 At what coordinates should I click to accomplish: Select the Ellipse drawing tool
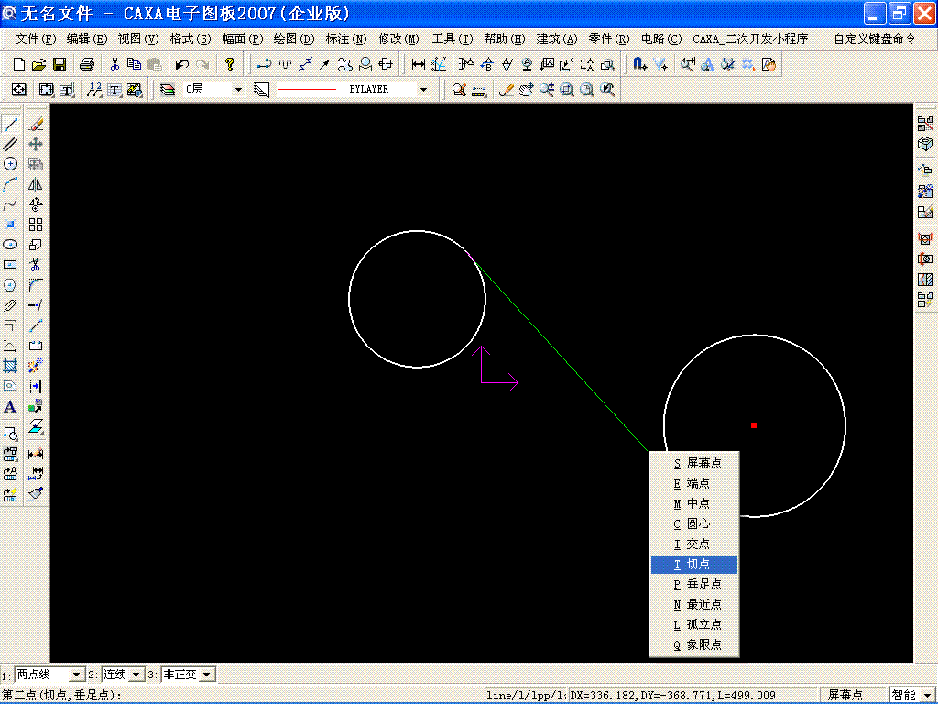click(10, 244)
